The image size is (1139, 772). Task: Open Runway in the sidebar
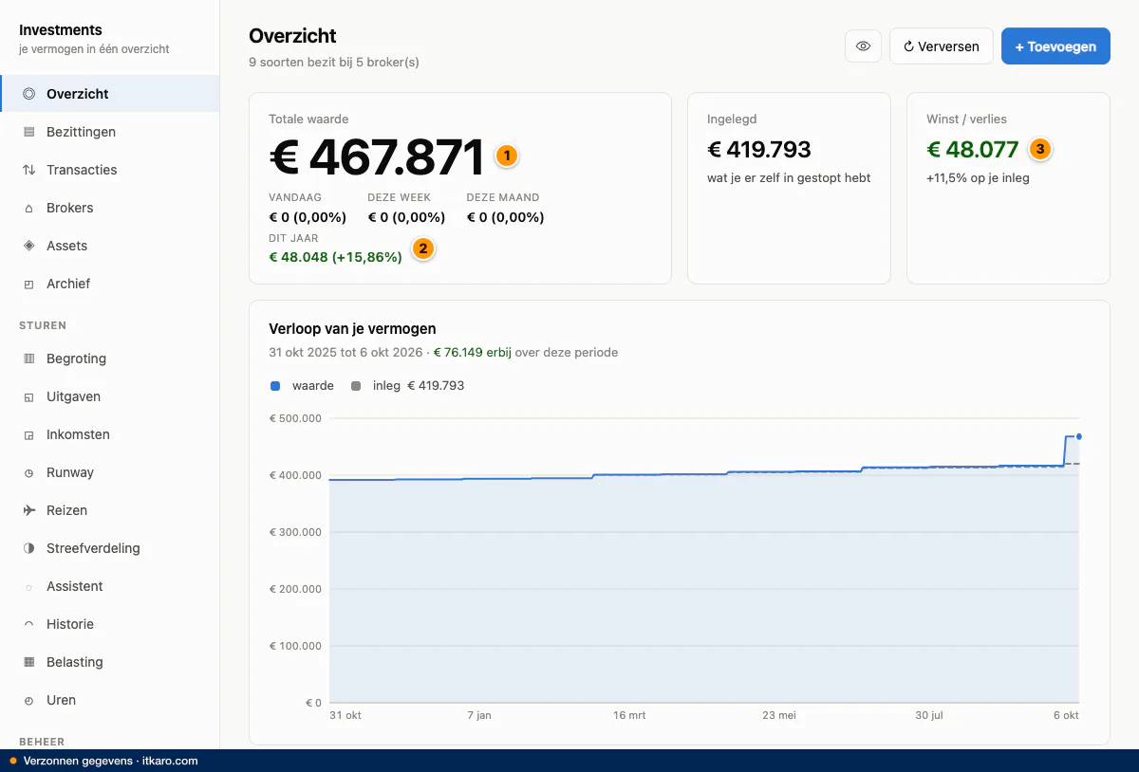110,472
